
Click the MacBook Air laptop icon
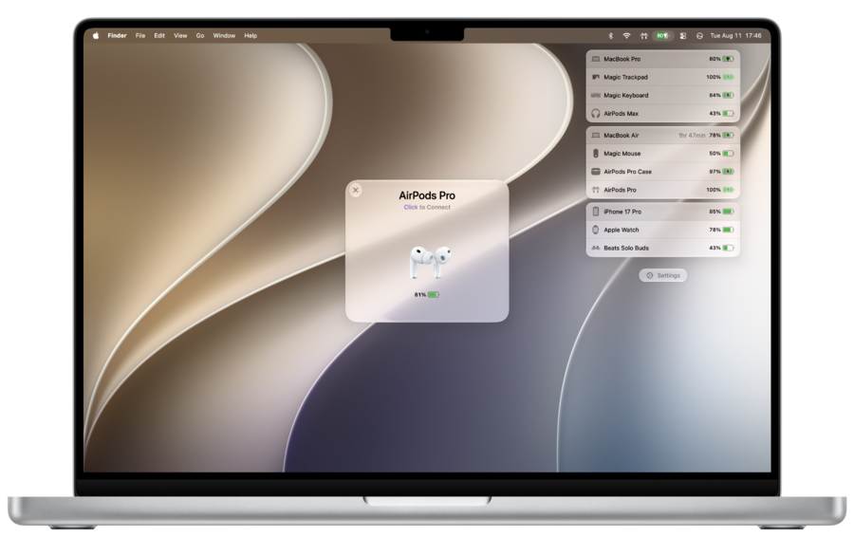coord(595,135)
